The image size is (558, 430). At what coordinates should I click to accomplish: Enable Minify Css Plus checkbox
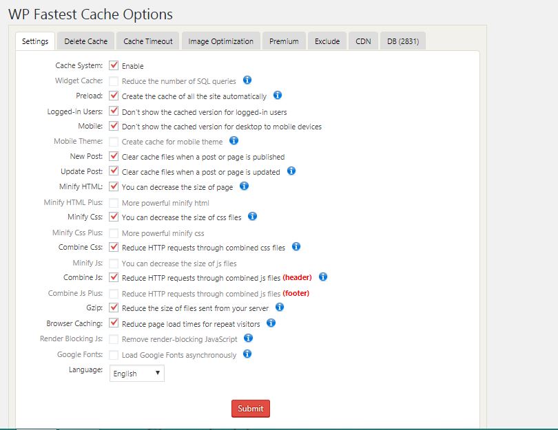pyautogui.click(x=114, y=233)
